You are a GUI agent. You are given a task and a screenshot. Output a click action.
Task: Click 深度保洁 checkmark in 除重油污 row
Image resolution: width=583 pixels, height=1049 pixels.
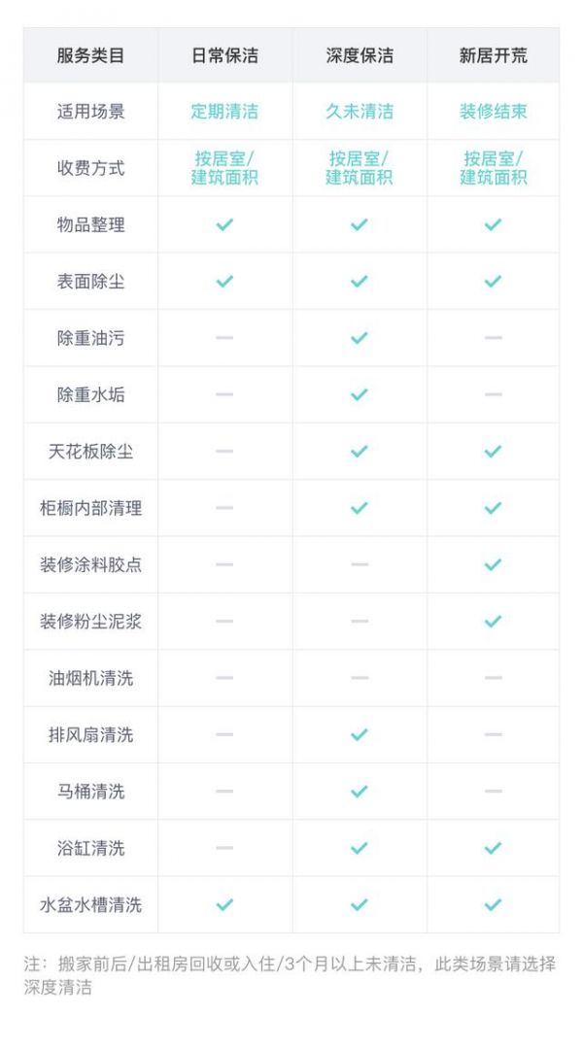(x=359, y=338)
